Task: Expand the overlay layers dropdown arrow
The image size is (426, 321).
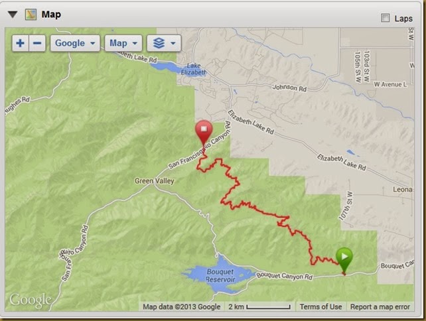Action: pos(173,43)
